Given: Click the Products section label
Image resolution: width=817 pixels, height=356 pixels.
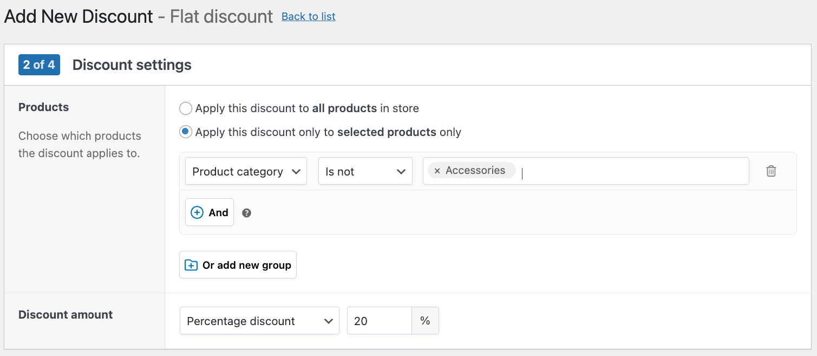Looking at the screenshot, I should [44, 107].
